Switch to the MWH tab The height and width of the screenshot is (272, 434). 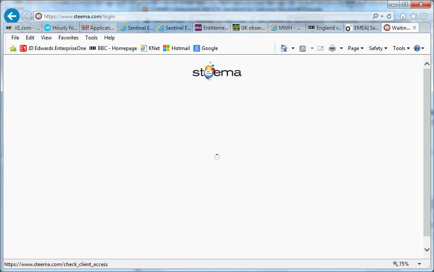click(287, 28)
